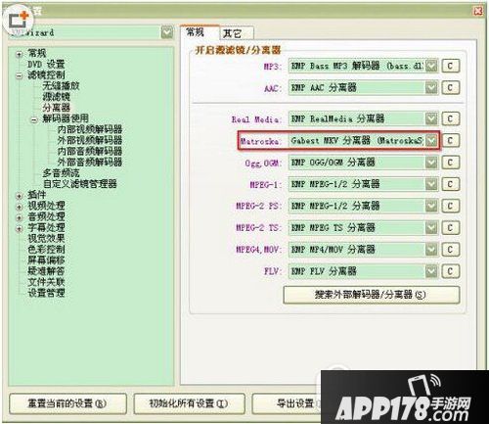Viewport: 489px width, 424px height.
Task: Close the settings dialog window
Action: pyautogui.click(x=477, y=11)
